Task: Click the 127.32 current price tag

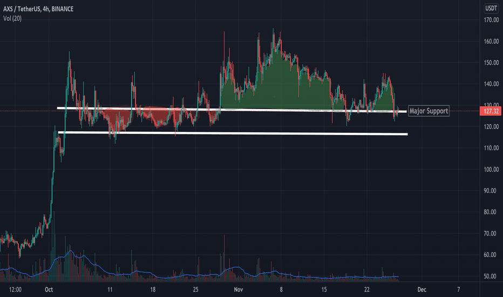Action: tap(490, 111)
